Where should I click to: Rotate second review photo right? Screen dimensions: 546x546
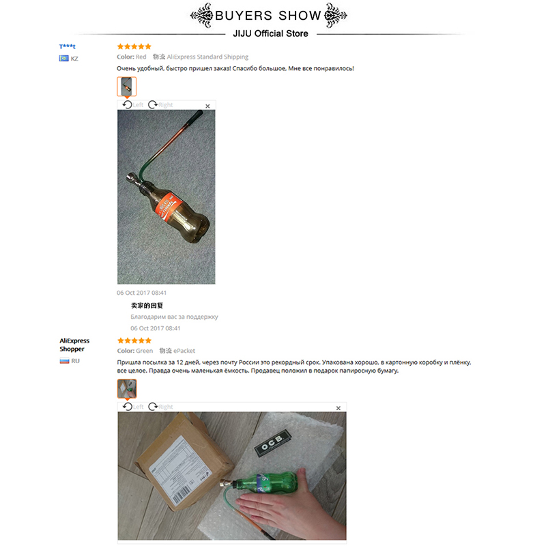coord(160,407)
